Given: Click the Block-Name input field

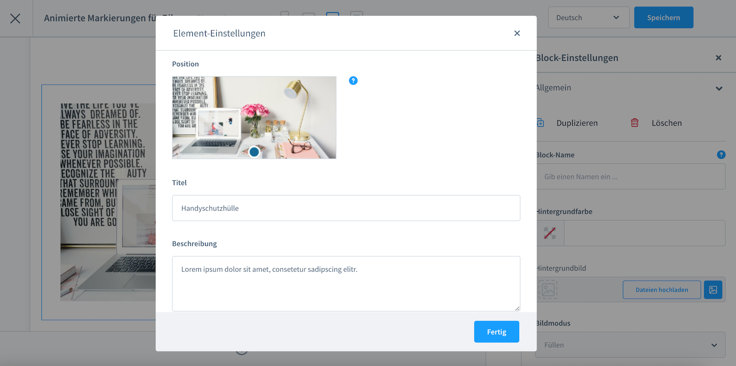Looking at the screenshot, I should pyautogui.click(x=631, y=176).
